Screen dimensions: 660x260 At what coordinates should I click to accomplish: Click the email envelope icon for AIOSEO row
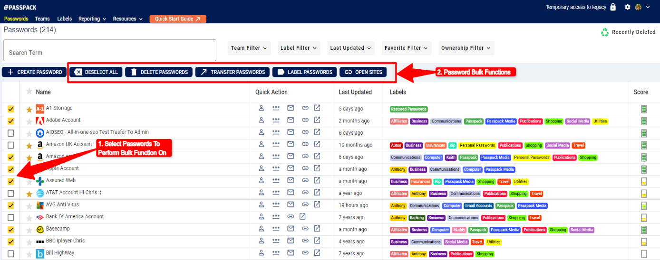[x=291, y=132]
